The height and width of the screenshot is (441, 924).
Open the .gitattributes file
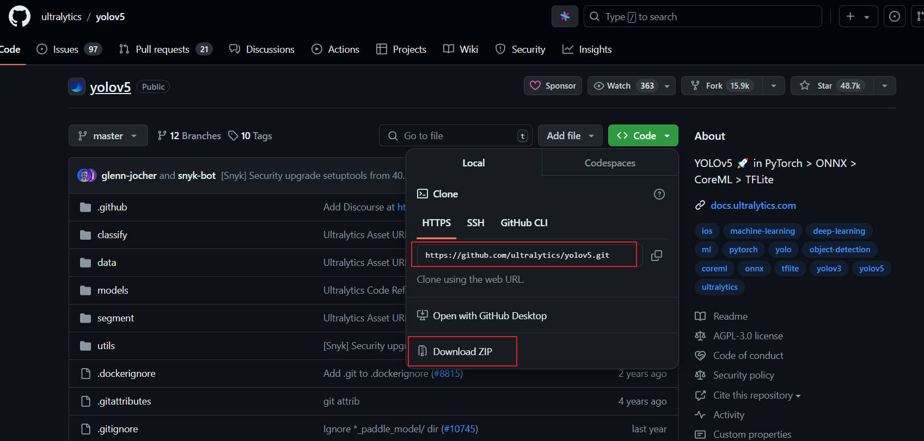(124, 401)
